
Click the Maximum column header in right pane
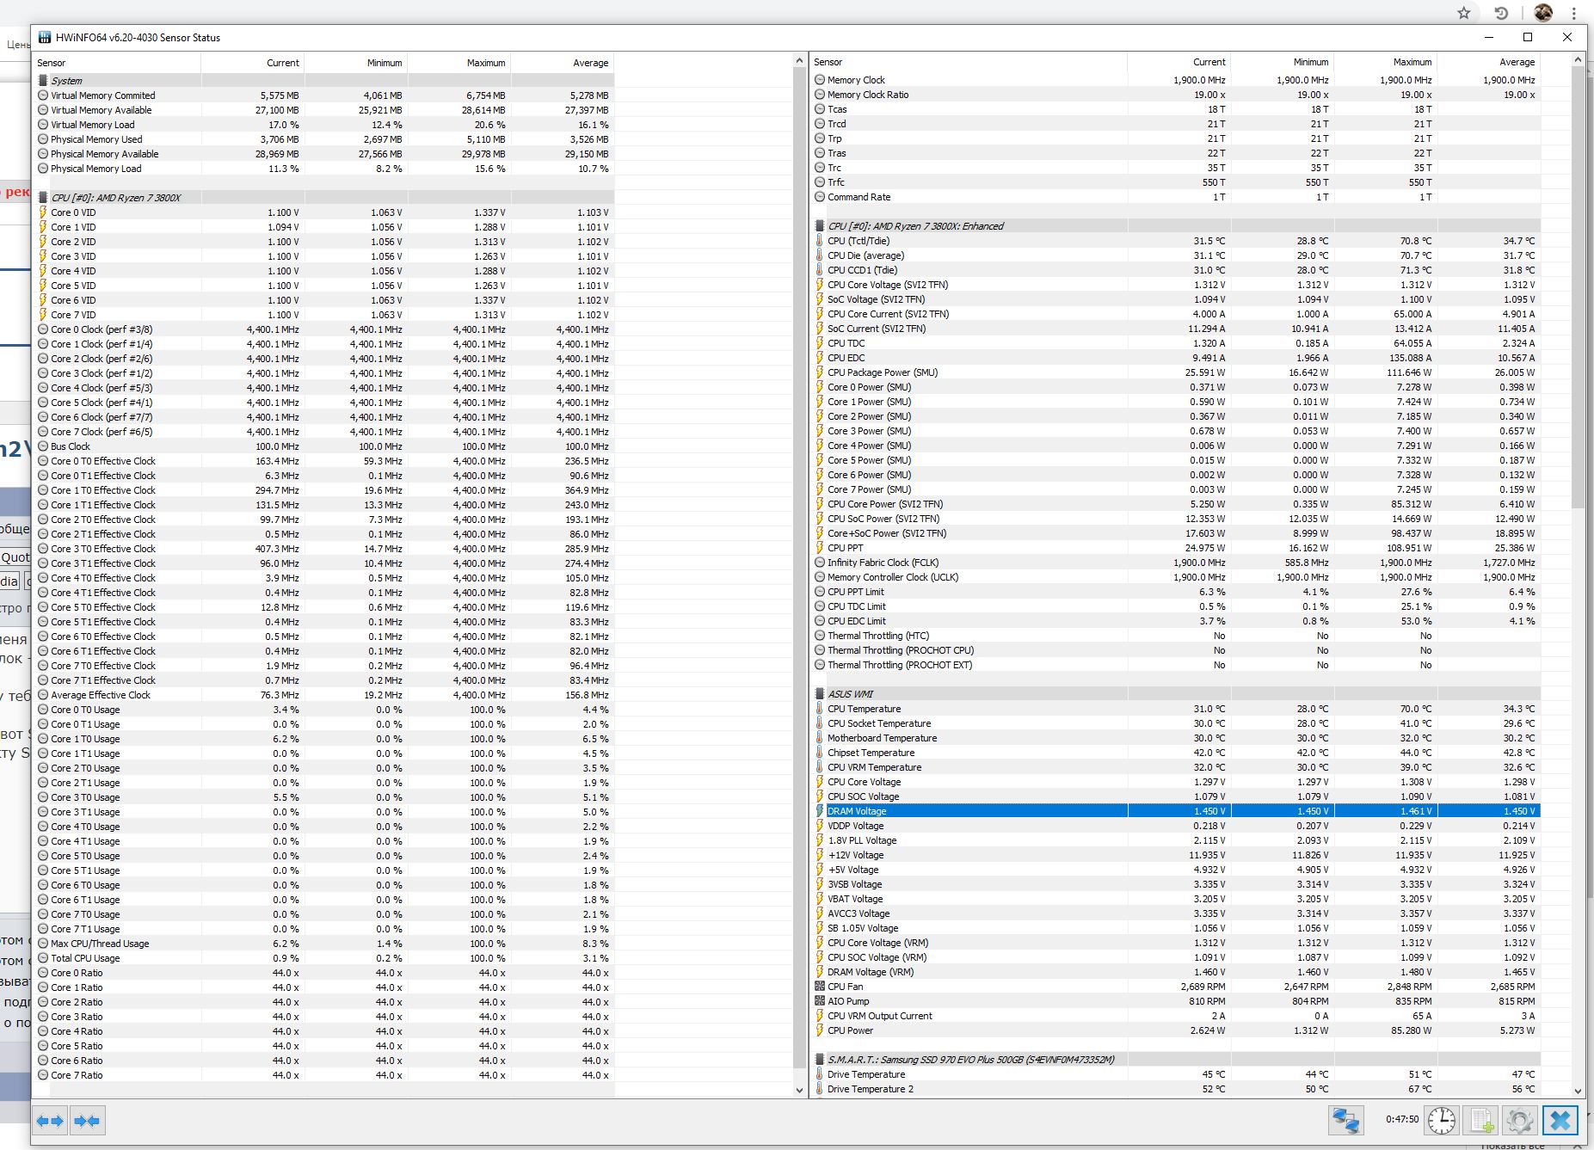(x=1412, y=62)
